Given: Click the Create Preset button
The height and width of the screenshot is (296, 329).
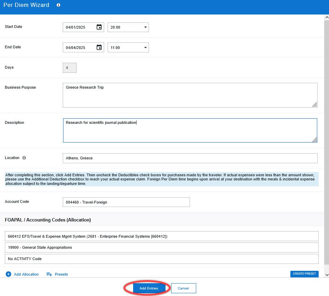Looking at the screenshot, I should click(x=304, y=274).
